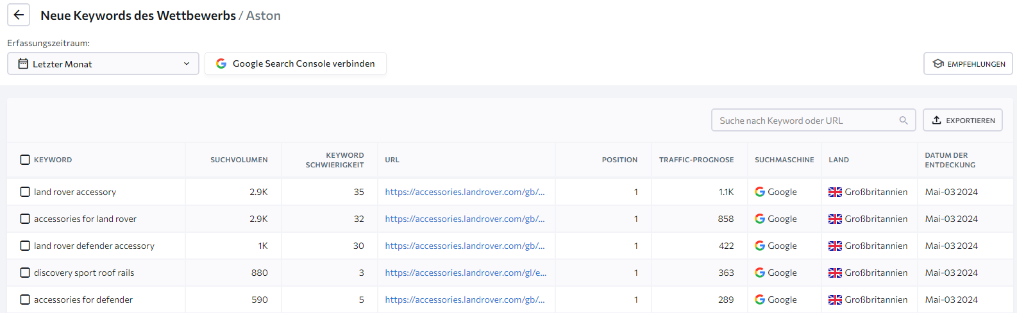Screen dimensions: 1017x313
Task: Select keyword text 'land rover accessory'
Action: point(75,192)
